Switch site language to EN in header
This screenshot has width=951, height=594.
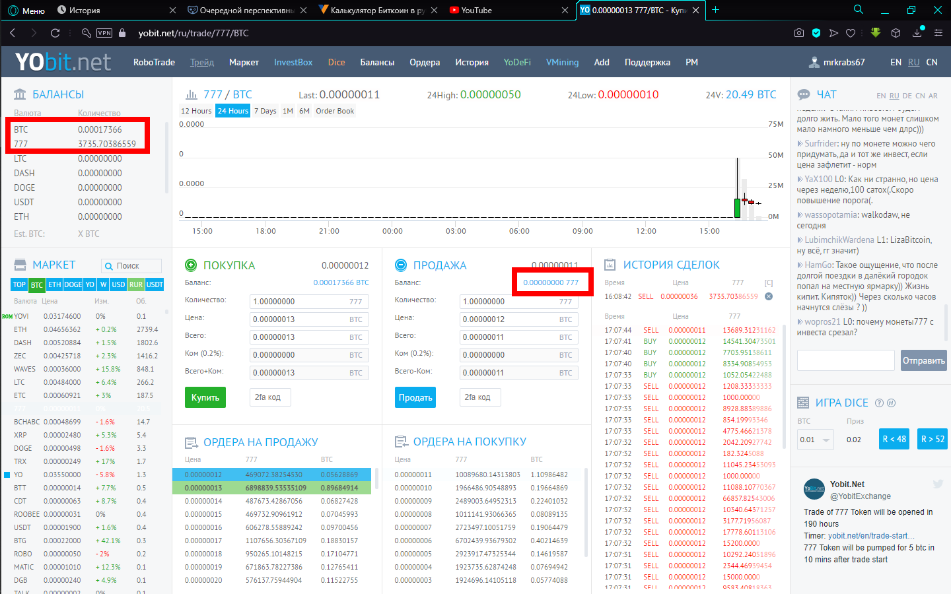click(x=896, y=62)
